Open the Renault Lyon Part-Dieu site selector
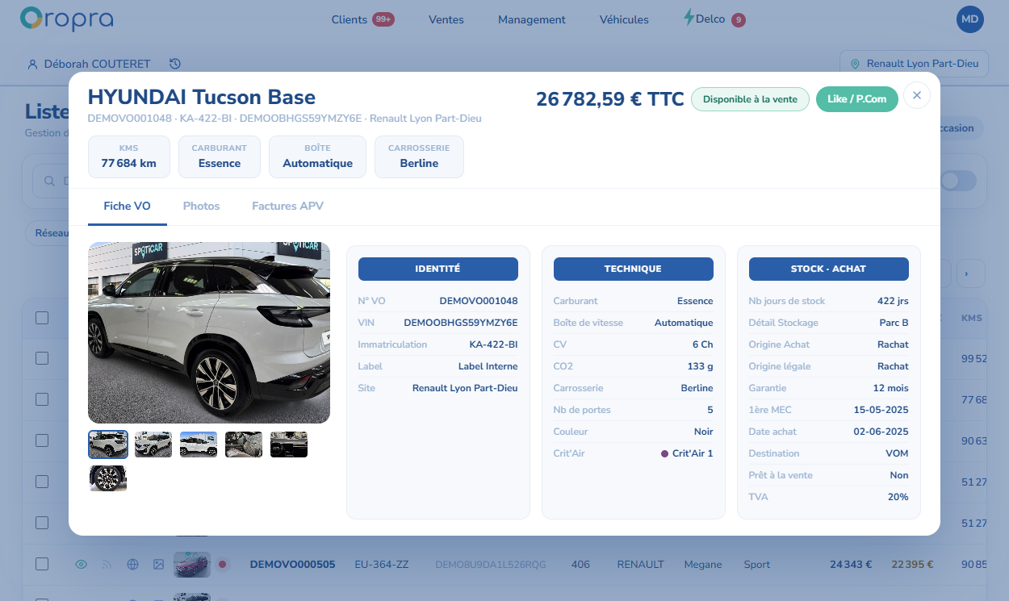Image resolution: width=1009 pixels, height=601 pixels. (x=914, y=64)
